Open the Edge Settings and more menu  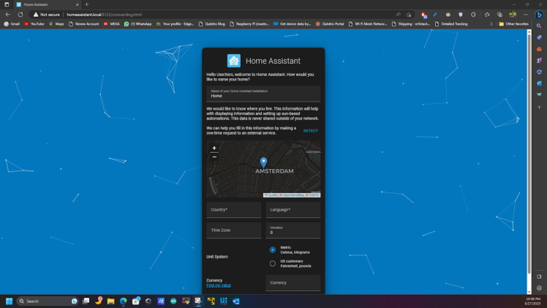pyautogui.click(x=525, y=15)
